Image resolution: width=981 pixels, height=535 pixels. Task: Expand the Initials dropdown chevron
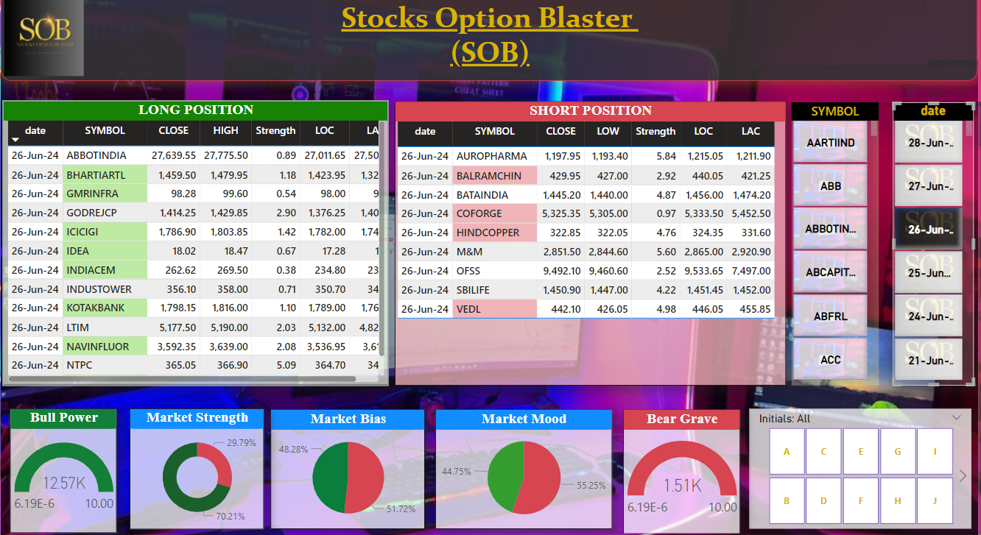tap(957, 418)
